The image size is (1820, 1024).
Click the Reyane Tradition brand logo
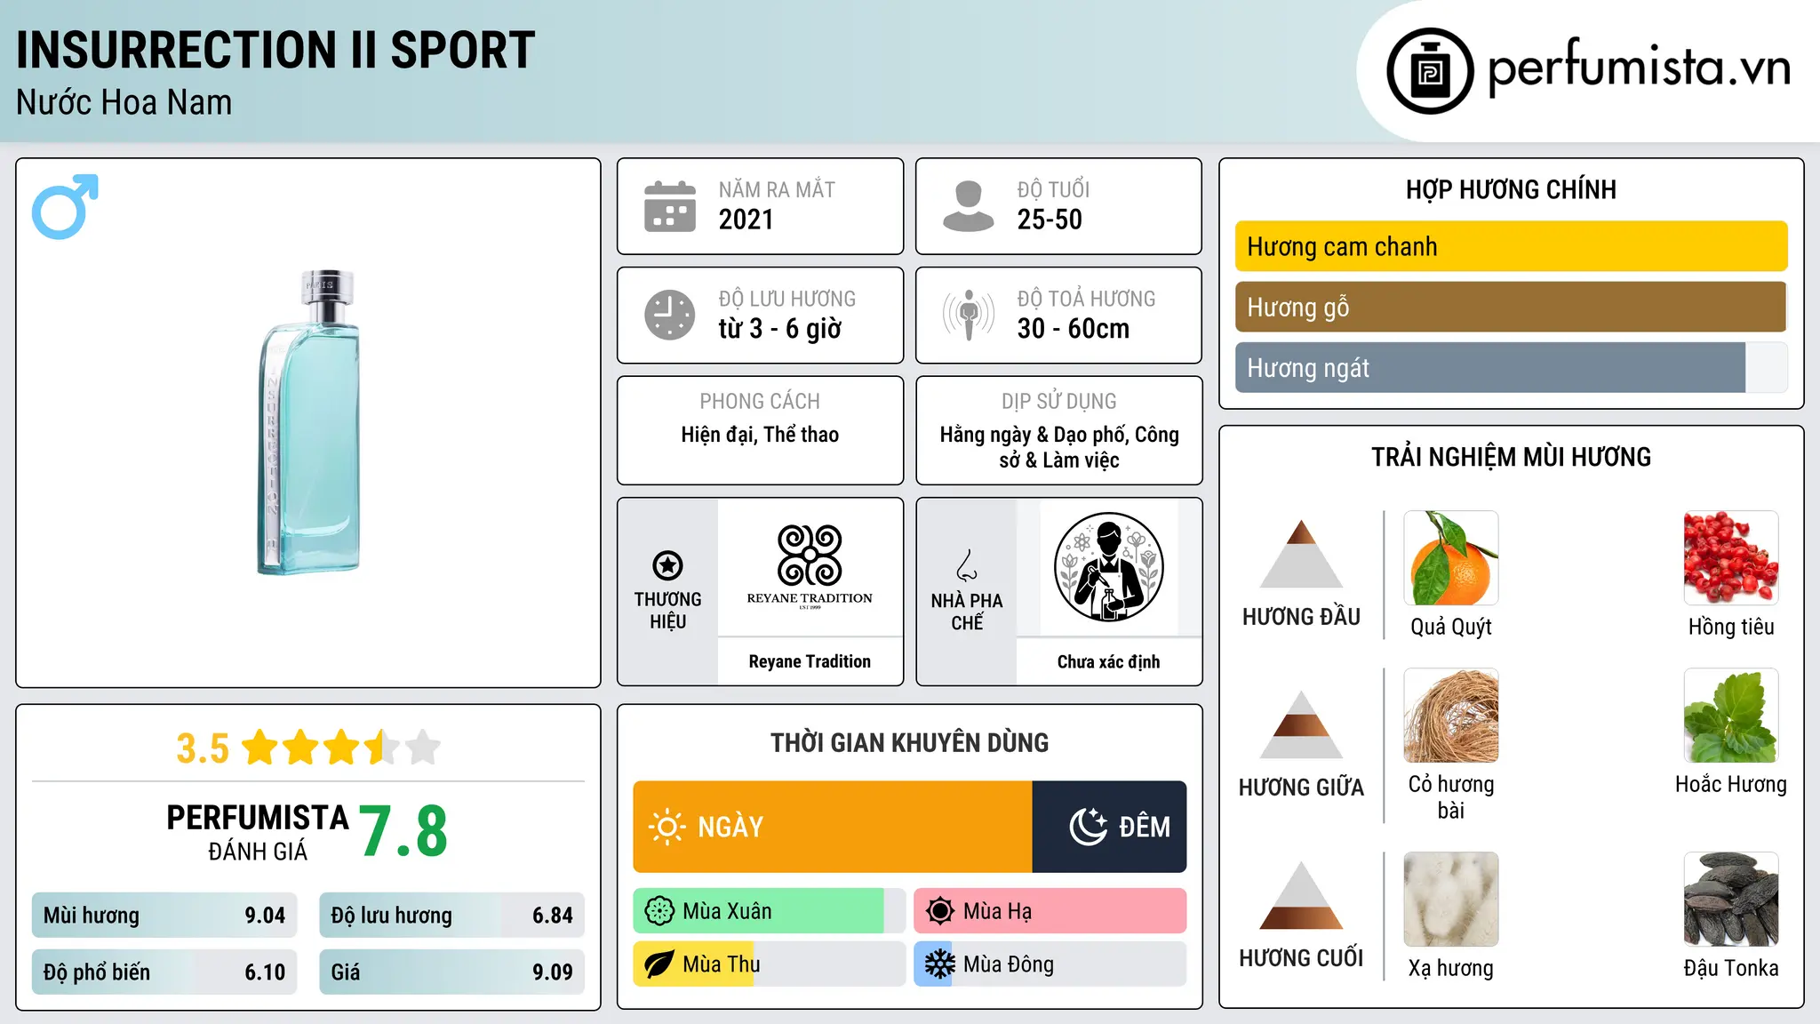pos(810,567)
